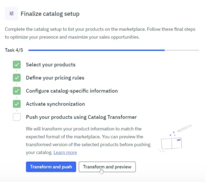Toggle the Define your pricing rules checkmark
Screen dimensions: 205x182
coord(17,78)
